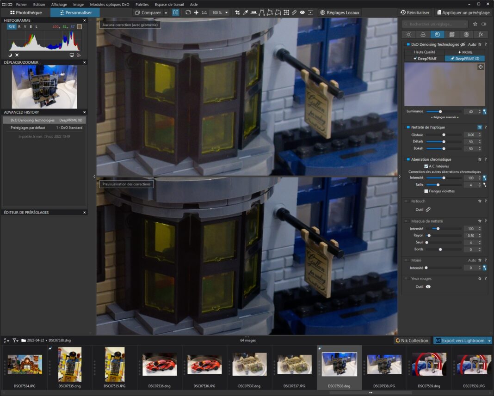Screen dimensions: 494x396
Task: Toggle side-by-side split preview icon
Action: (x=175, y=12)
